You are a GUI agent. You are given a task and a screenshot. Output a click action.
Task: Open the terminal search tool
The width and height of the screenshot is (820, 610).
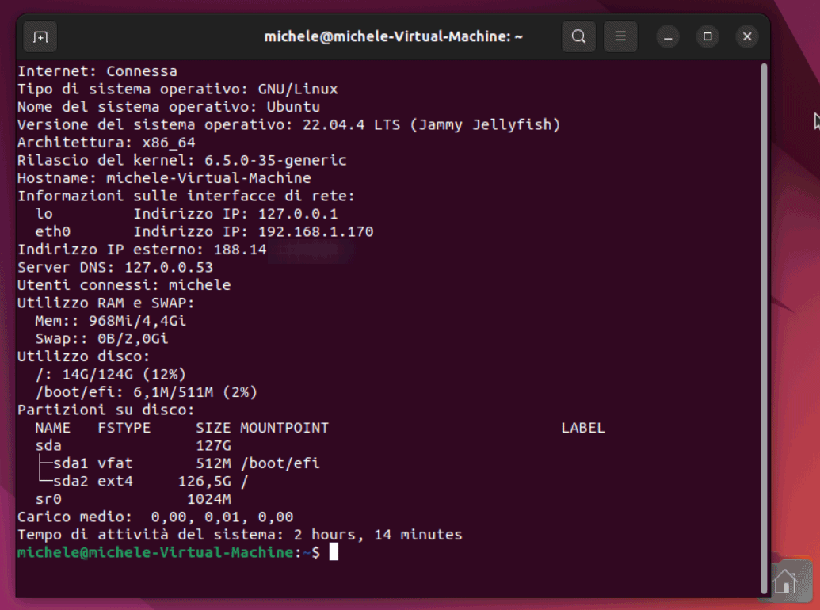pos(578,36)
